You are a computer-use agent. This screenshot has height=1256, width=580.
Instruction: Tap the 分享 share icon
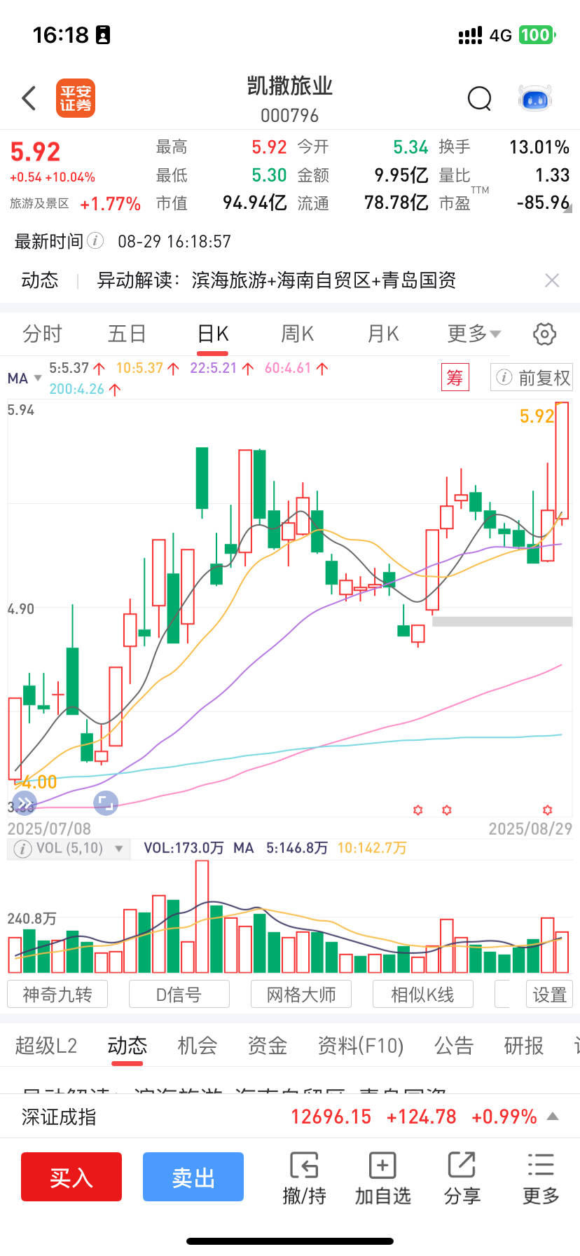[x=462, y=1165]
